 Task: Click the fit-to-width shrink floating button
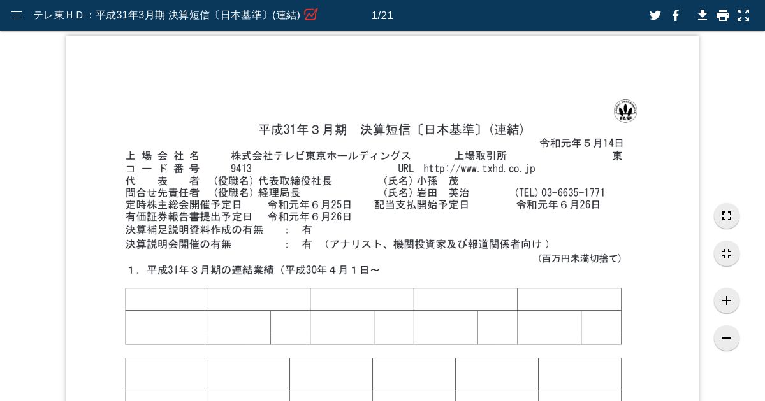(x=727, y=253)
